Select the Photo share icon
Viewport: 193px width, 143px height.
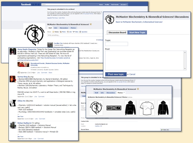click(x=60, y=32)
